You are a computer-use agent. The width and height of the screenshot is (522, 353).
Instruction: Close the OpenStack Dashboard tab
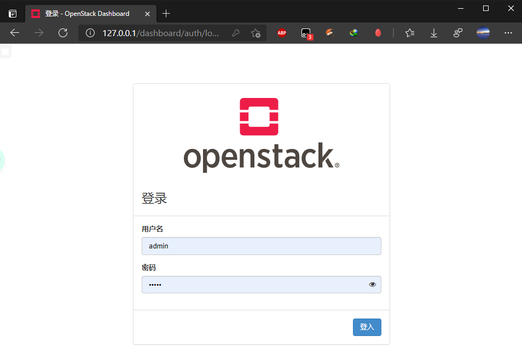(148, 14)
